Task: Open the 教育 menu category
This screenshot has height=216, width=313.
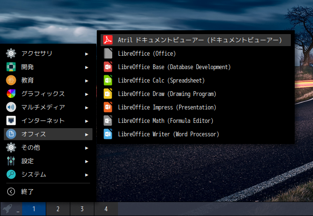Action: click(48, 80)
